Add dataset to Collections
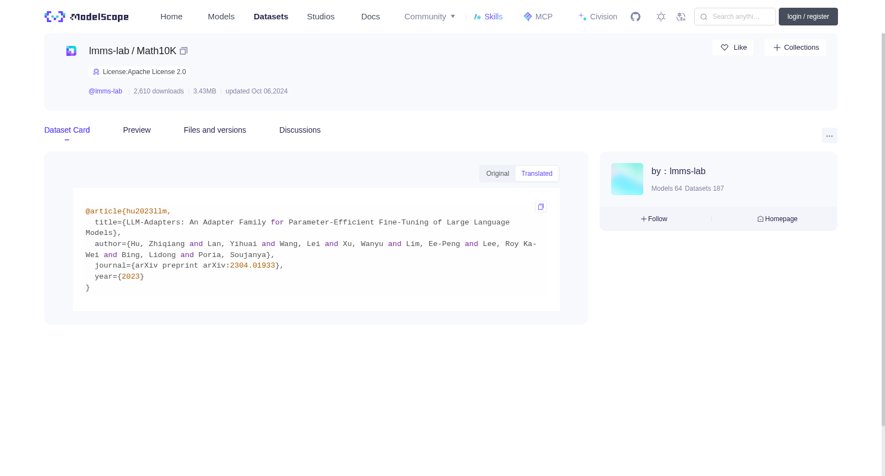This screenshot has height=476, width=885. coord(795,48)
